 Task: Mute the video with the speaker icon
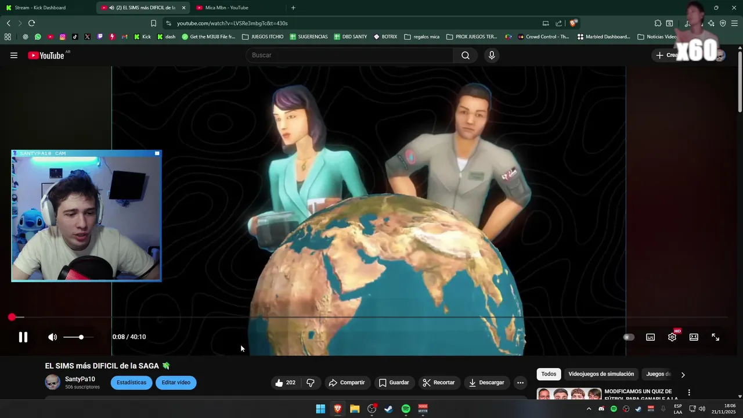52,337
